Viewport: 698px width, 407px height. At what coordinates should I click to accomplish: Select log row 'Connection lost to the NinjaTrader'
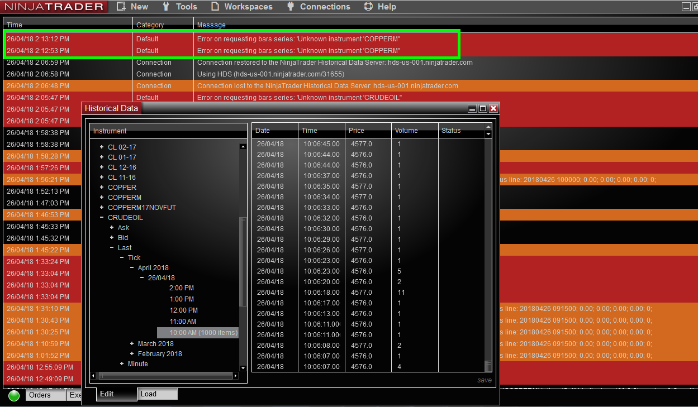point(350,86)
